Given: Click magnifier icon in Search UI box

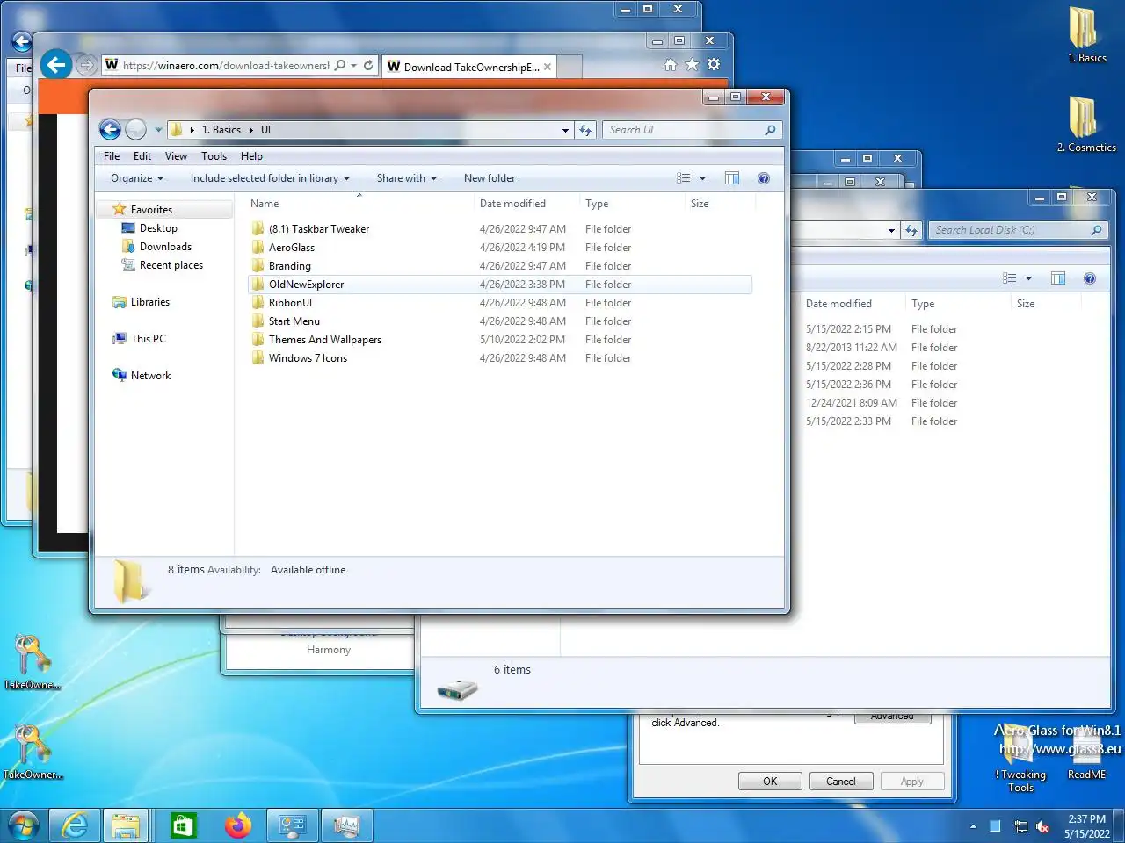Looking at the screenshot, I should 771,130.
